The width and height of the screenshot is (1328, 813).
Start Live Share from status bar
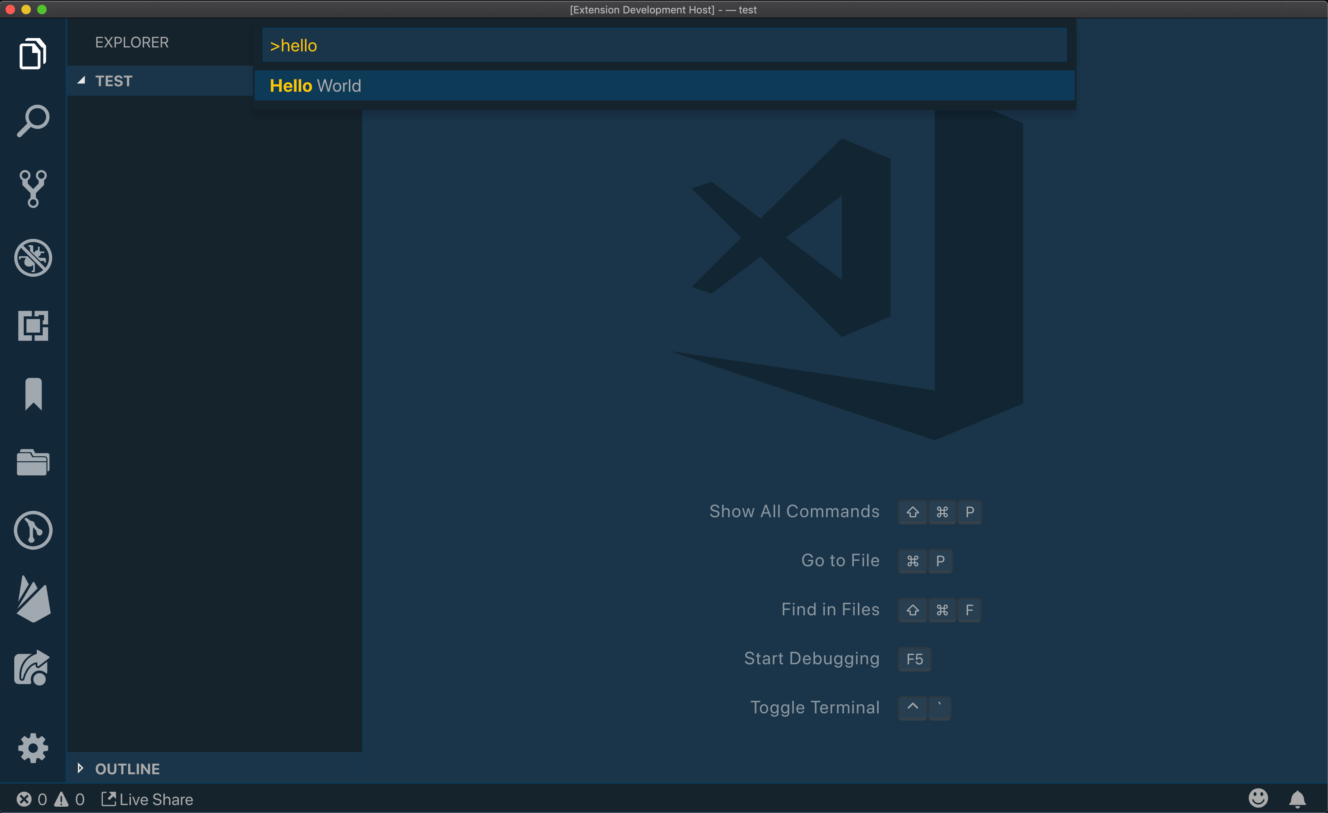tap(147, 799)
